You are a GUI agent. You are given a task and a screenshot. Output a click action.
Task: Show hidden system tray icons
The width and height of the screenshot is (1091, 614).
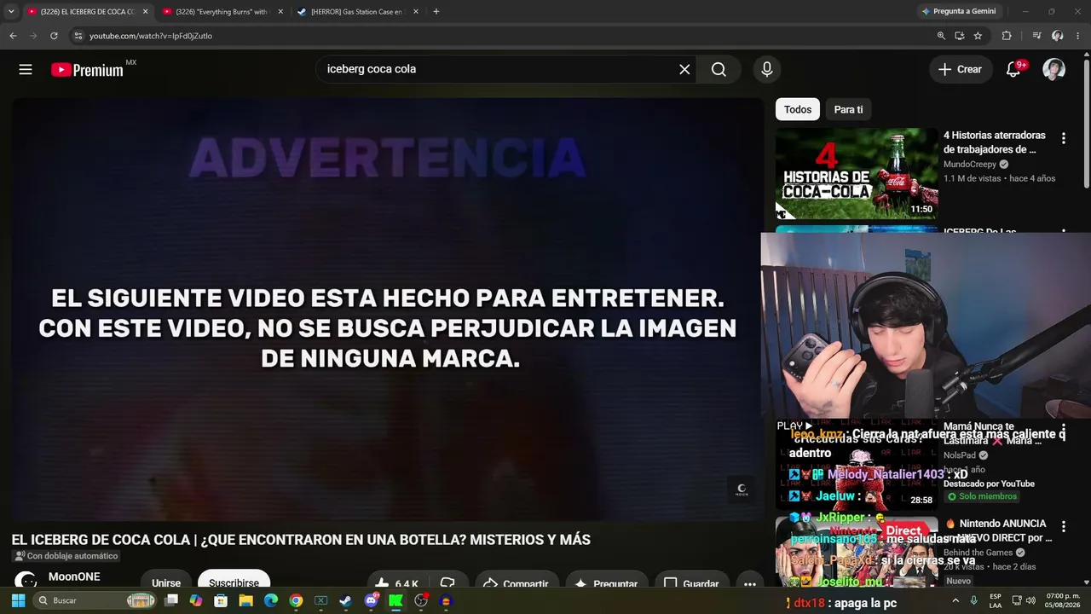[955, 600]
